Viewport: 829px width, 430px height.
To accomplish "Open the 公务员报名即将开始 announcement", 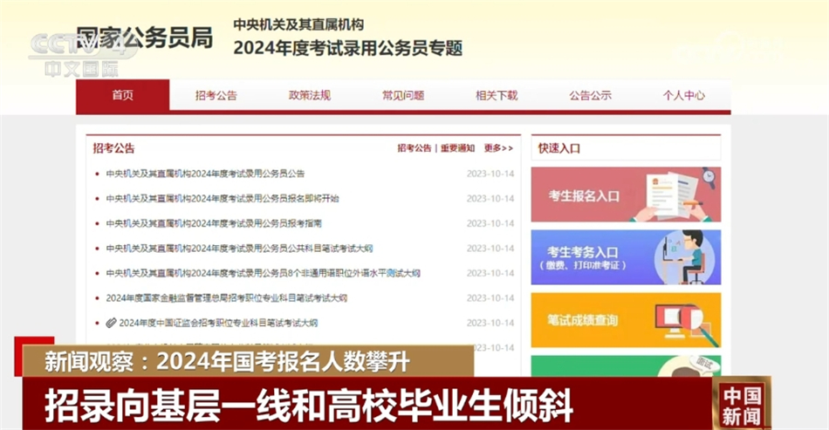I will pos(222,199).
